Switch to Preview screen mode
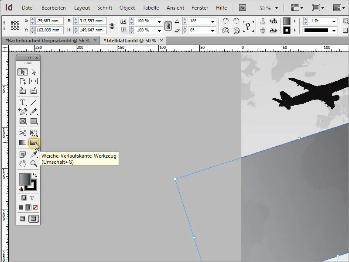Viewport: 349px width, 262px height. (x=34, y=219)
